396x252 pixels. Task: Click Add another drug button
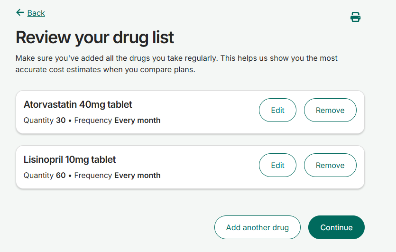[258, 227]
